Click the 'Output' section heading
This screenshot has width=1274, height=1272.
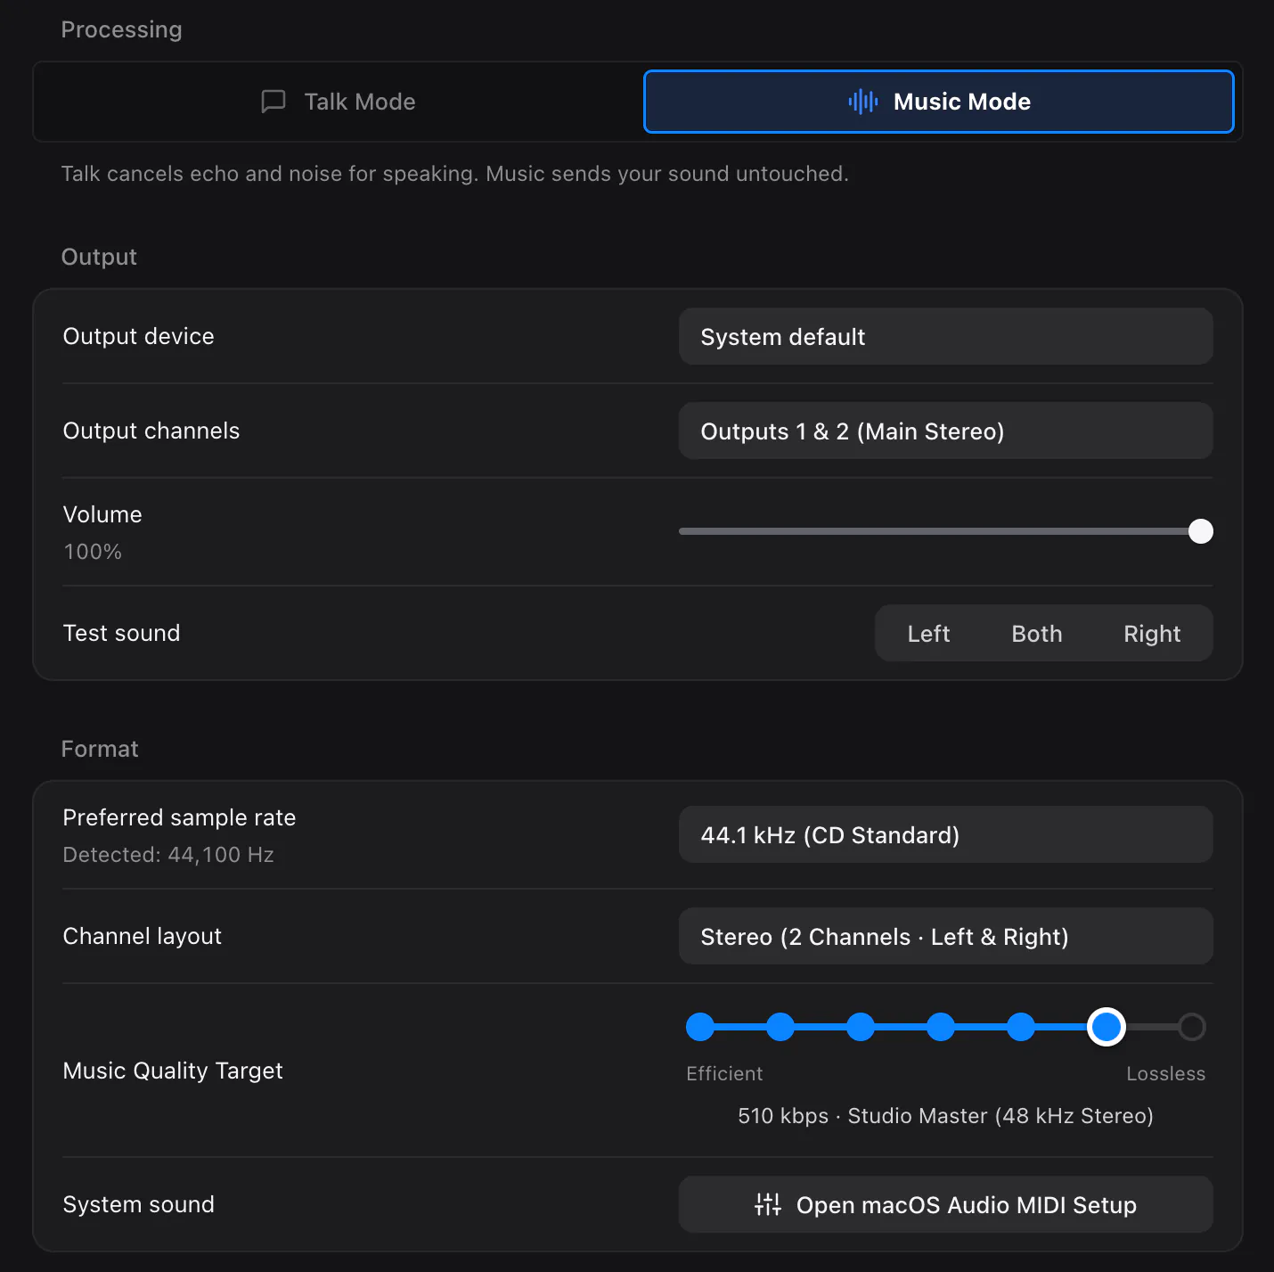pos(99,257)
